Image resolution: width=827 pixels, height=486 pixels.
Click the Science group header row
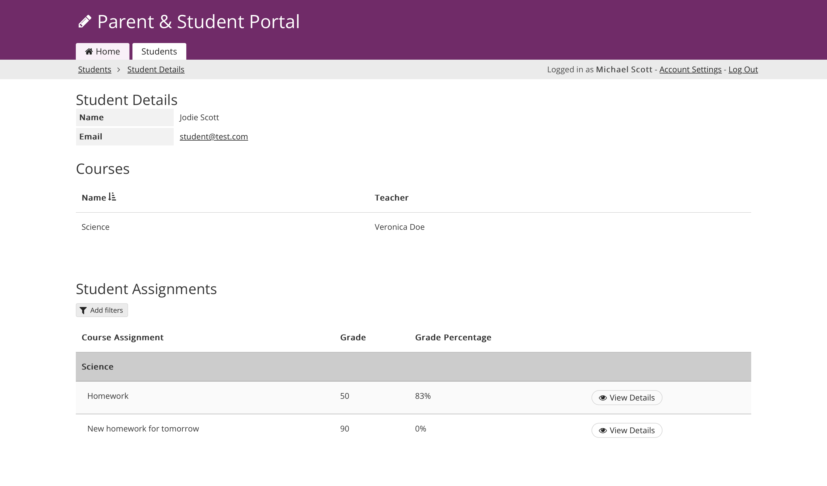97,367
